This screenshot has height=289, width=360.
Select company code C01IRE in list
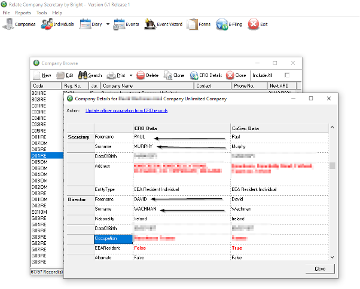pos(39,106)
